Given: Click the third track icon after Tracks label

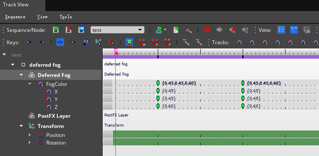Looking at the screenshot, I should (265, 42).
